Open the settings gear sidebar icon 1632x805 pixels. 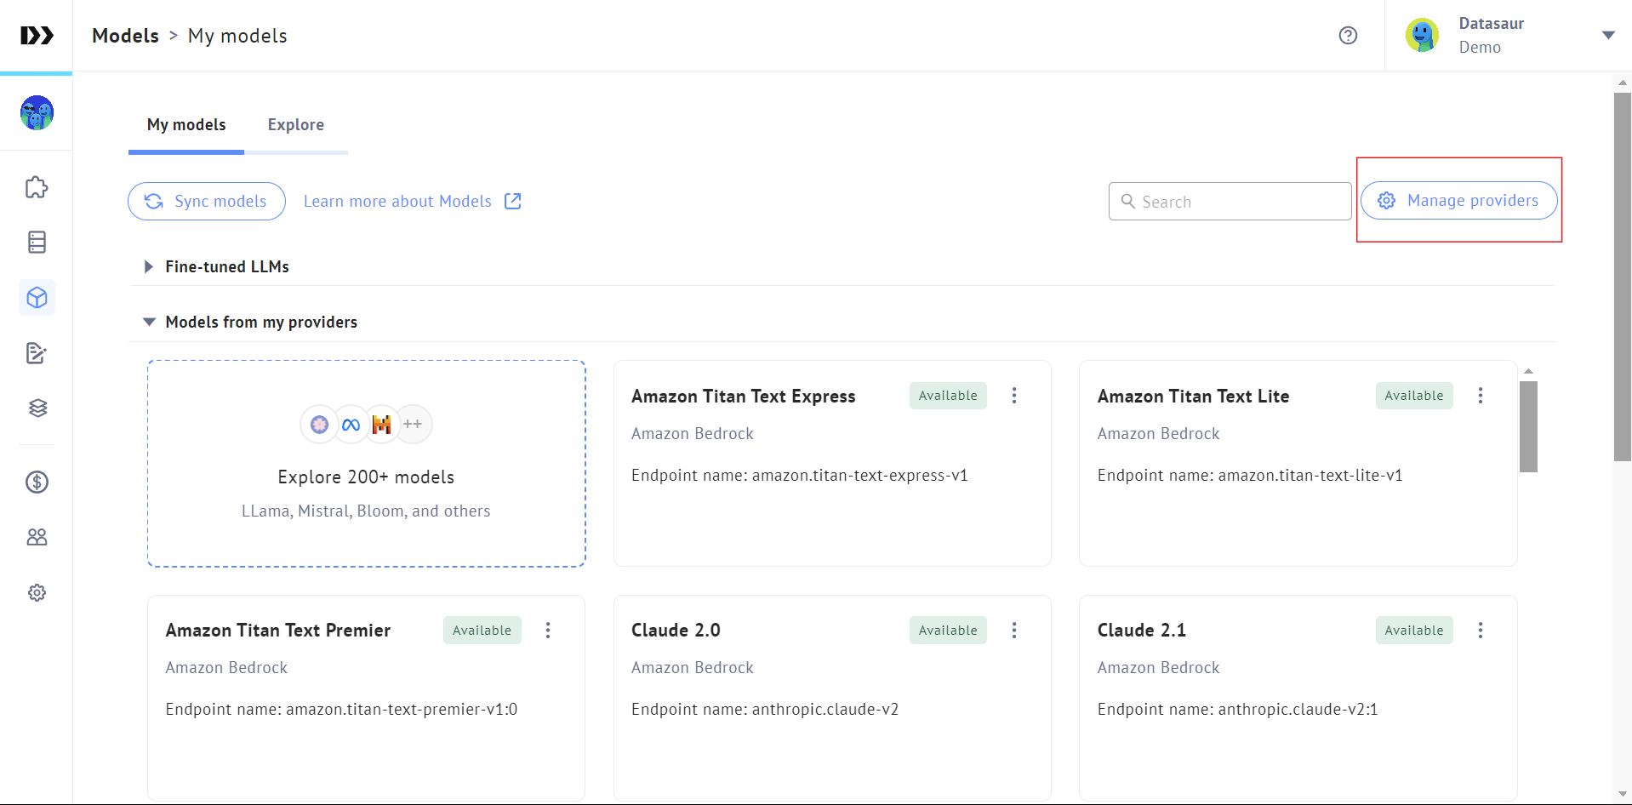37,592
